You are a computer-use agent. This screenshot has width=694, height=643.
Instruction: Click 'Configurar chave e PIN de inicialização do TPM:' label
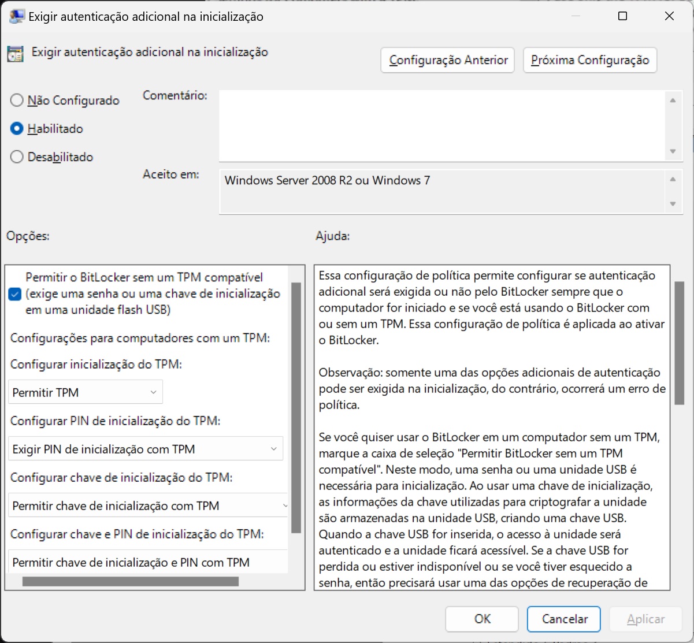pos(137,534)
